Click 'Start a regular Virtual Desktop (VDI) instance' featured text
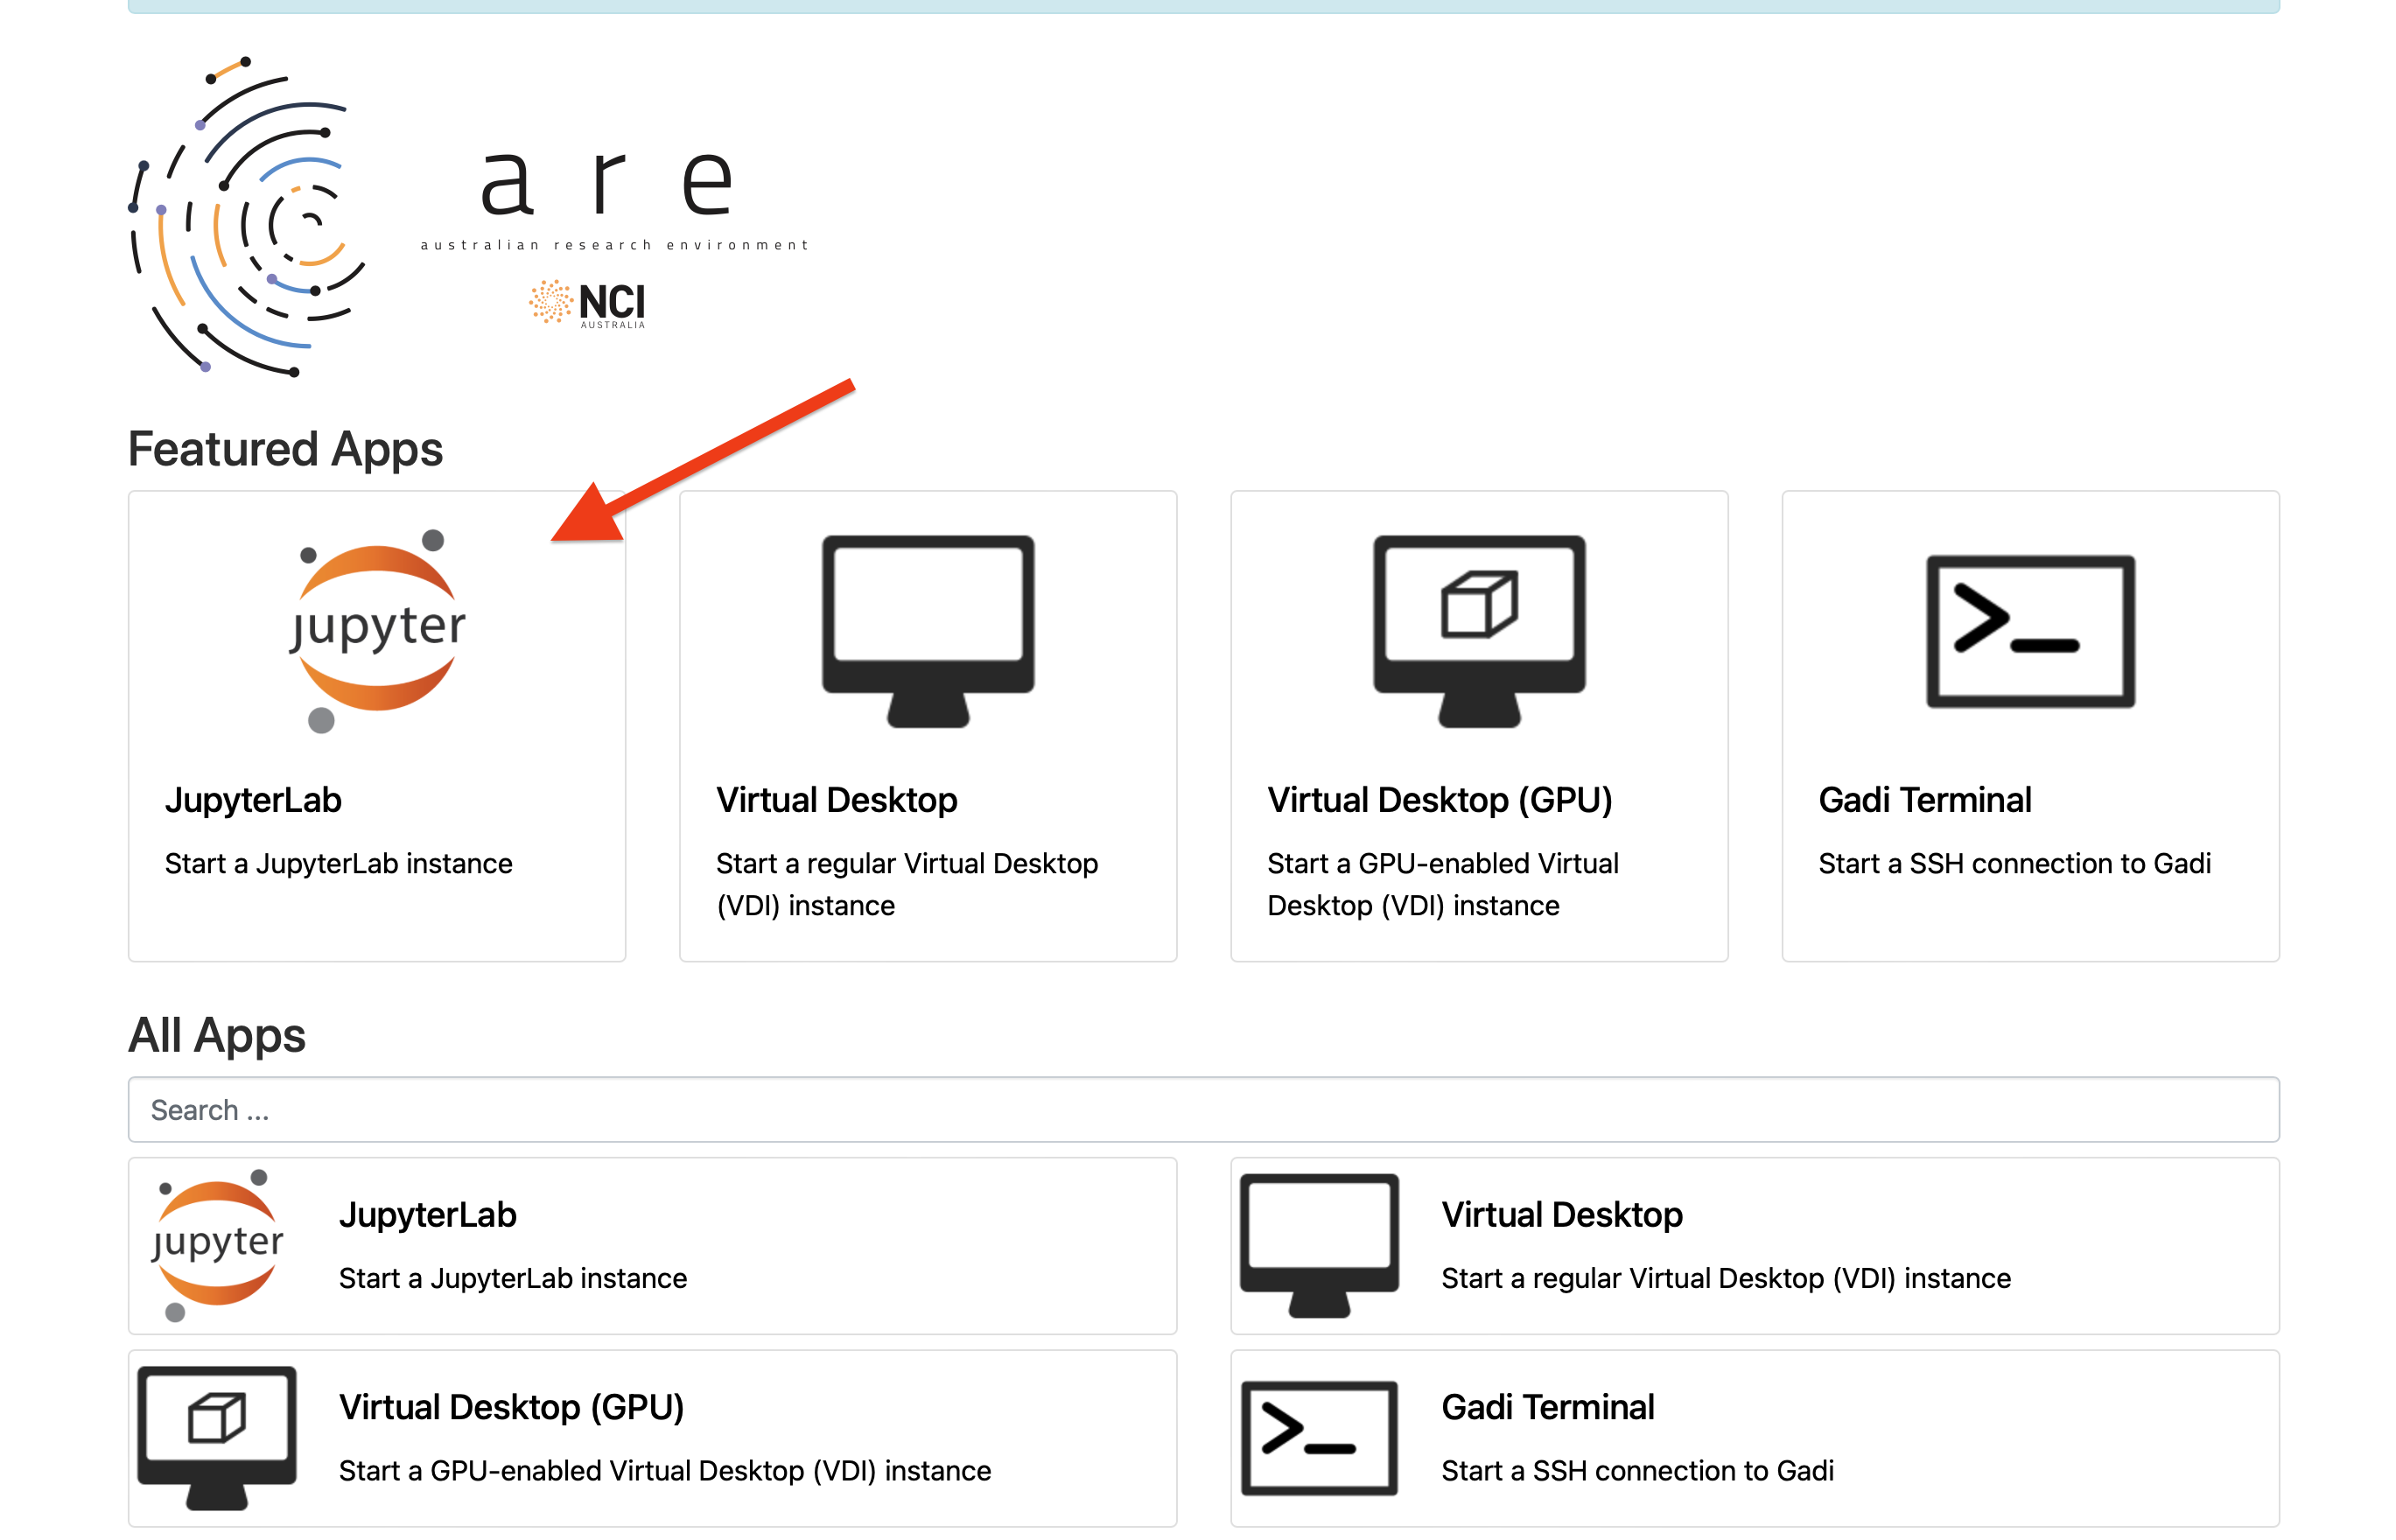This screenshot has height=1540, width=2396. tap(906, 884)
